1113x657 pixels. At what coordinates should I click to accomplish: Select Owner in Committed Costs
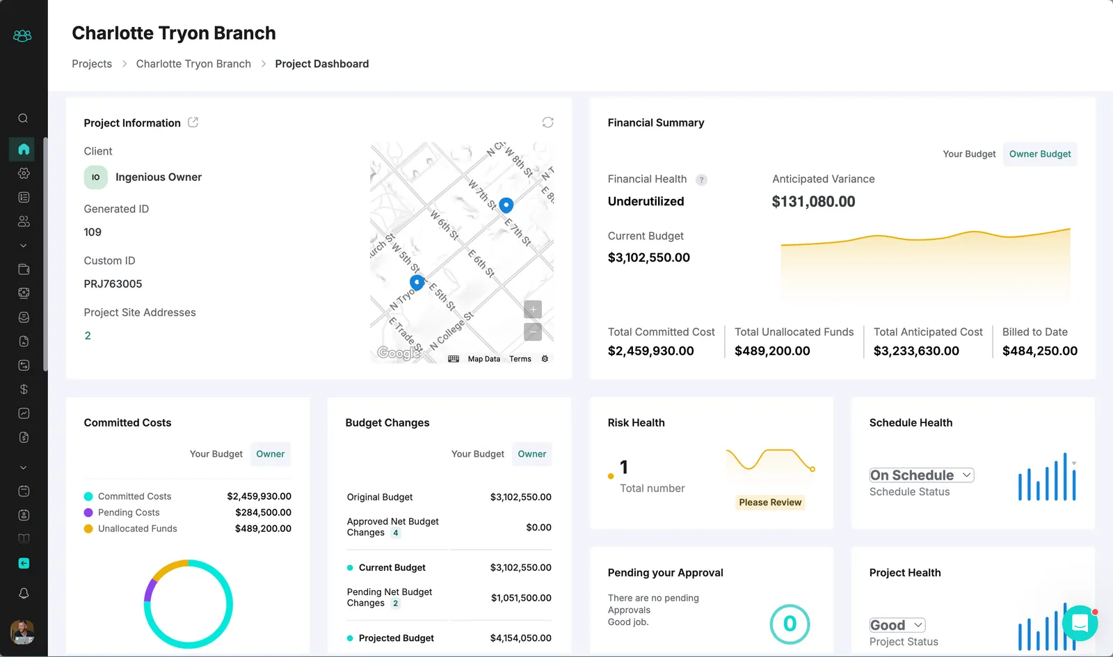pyautogui.click(x=271, y=454)
